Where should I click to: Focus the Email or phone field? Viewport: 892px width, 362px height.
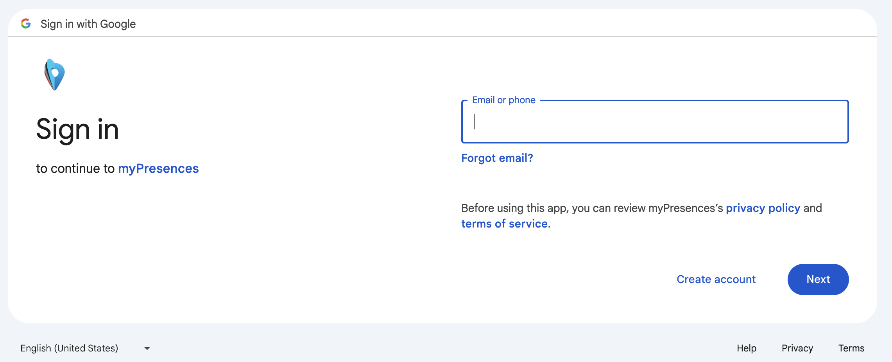[x=655, y=122]
